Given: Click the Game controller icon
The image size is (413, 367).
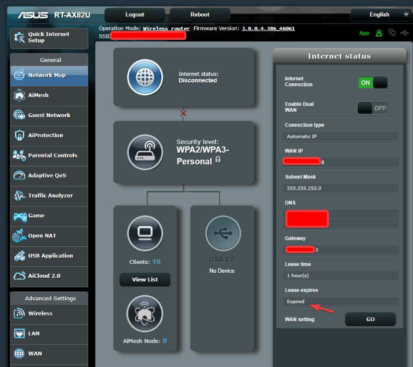Looking at the screenshot, I should point(20,217).
